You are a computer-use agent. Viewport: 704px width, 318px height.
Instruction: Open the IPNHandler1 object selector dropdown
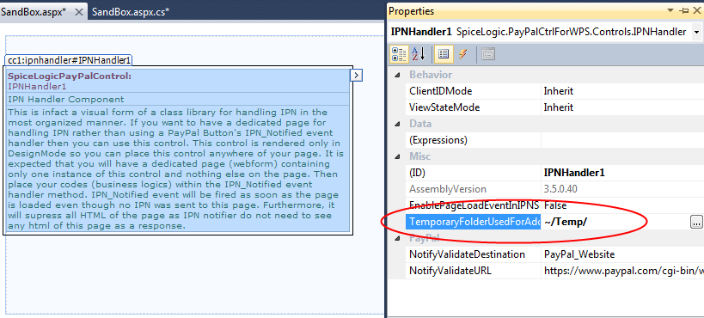tap(697, 32)
